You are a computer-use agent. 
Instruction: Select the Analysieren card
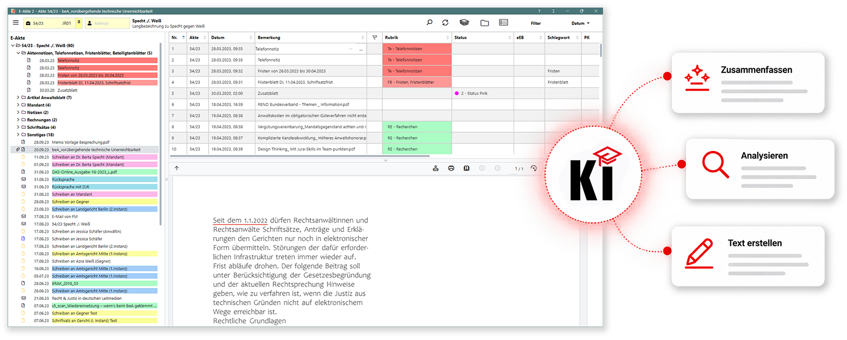click(760, 169)
